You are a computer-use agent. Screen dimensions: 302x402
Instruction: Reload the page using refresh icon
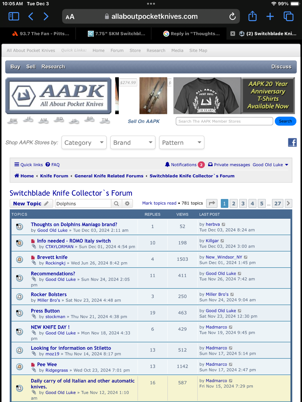click(232, 16)
